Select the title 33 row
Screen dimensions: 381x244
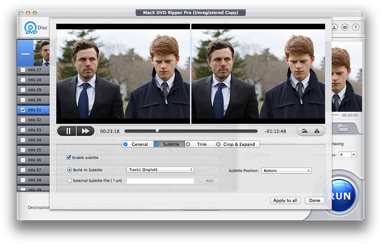click(33, 130)
